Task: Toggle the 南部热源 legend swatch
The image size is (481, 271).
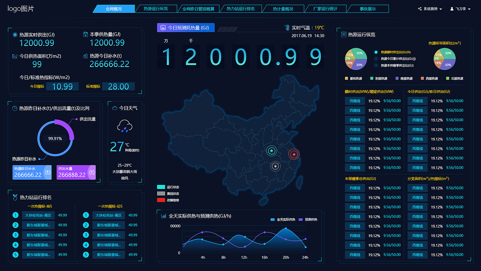Action: 397,79
